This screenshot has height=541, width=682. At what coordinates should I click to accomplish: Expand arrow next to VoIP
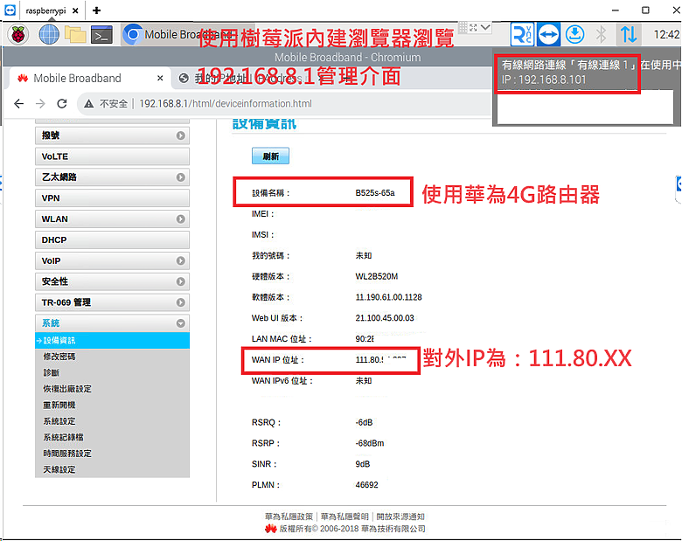point(180,261)
